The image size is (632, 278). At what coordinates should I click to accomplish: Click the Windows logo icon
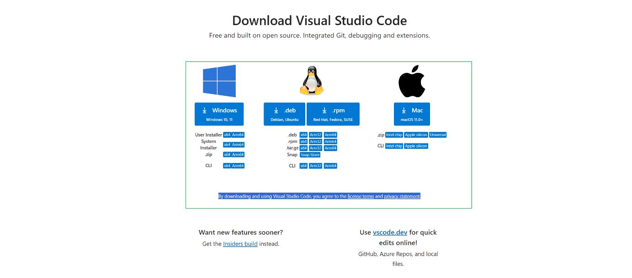tap(219, 81)
